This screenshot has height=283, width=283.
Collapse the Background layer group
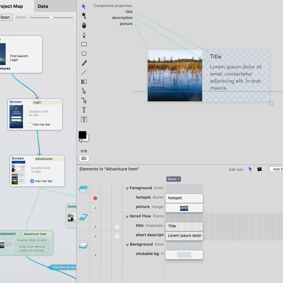point(127,245)
